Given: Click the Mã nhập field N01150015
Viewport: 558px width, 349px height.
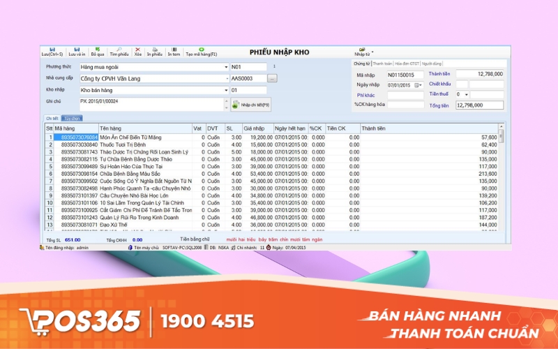Looking at the screenshot, I should (x=405, y=75).
